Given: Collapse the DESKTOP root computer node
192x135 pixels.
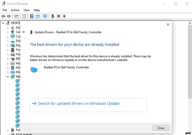Looking at the screenshot, I should tap(3, 23).
